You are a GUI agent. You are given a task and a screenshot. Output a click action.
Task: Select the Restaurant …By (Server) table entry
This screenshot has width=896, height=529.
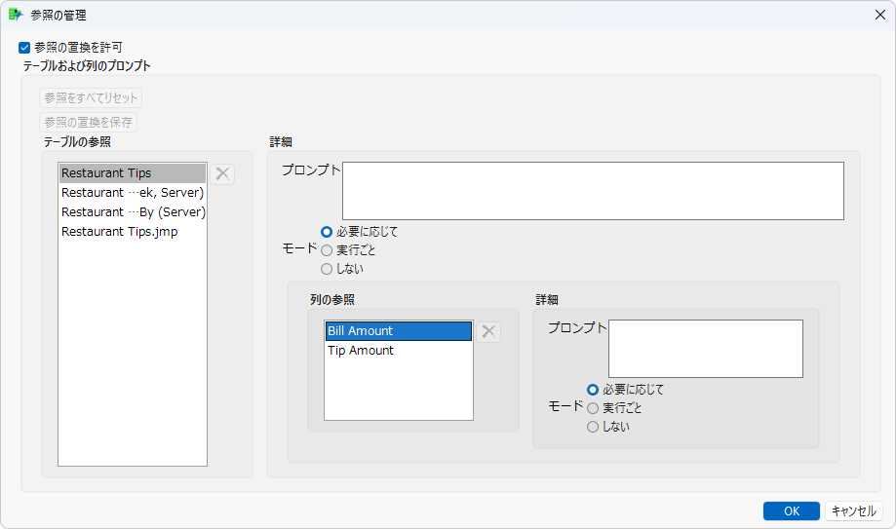pyautogui.click(x=133, y=212)
